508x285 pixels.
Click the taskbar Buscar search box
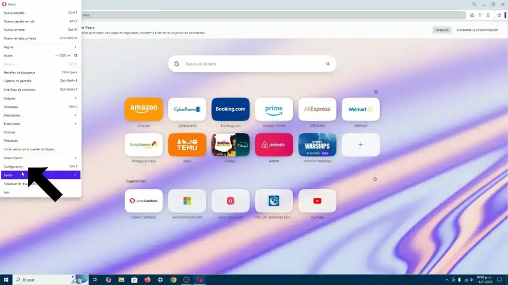tap(50, 280)
